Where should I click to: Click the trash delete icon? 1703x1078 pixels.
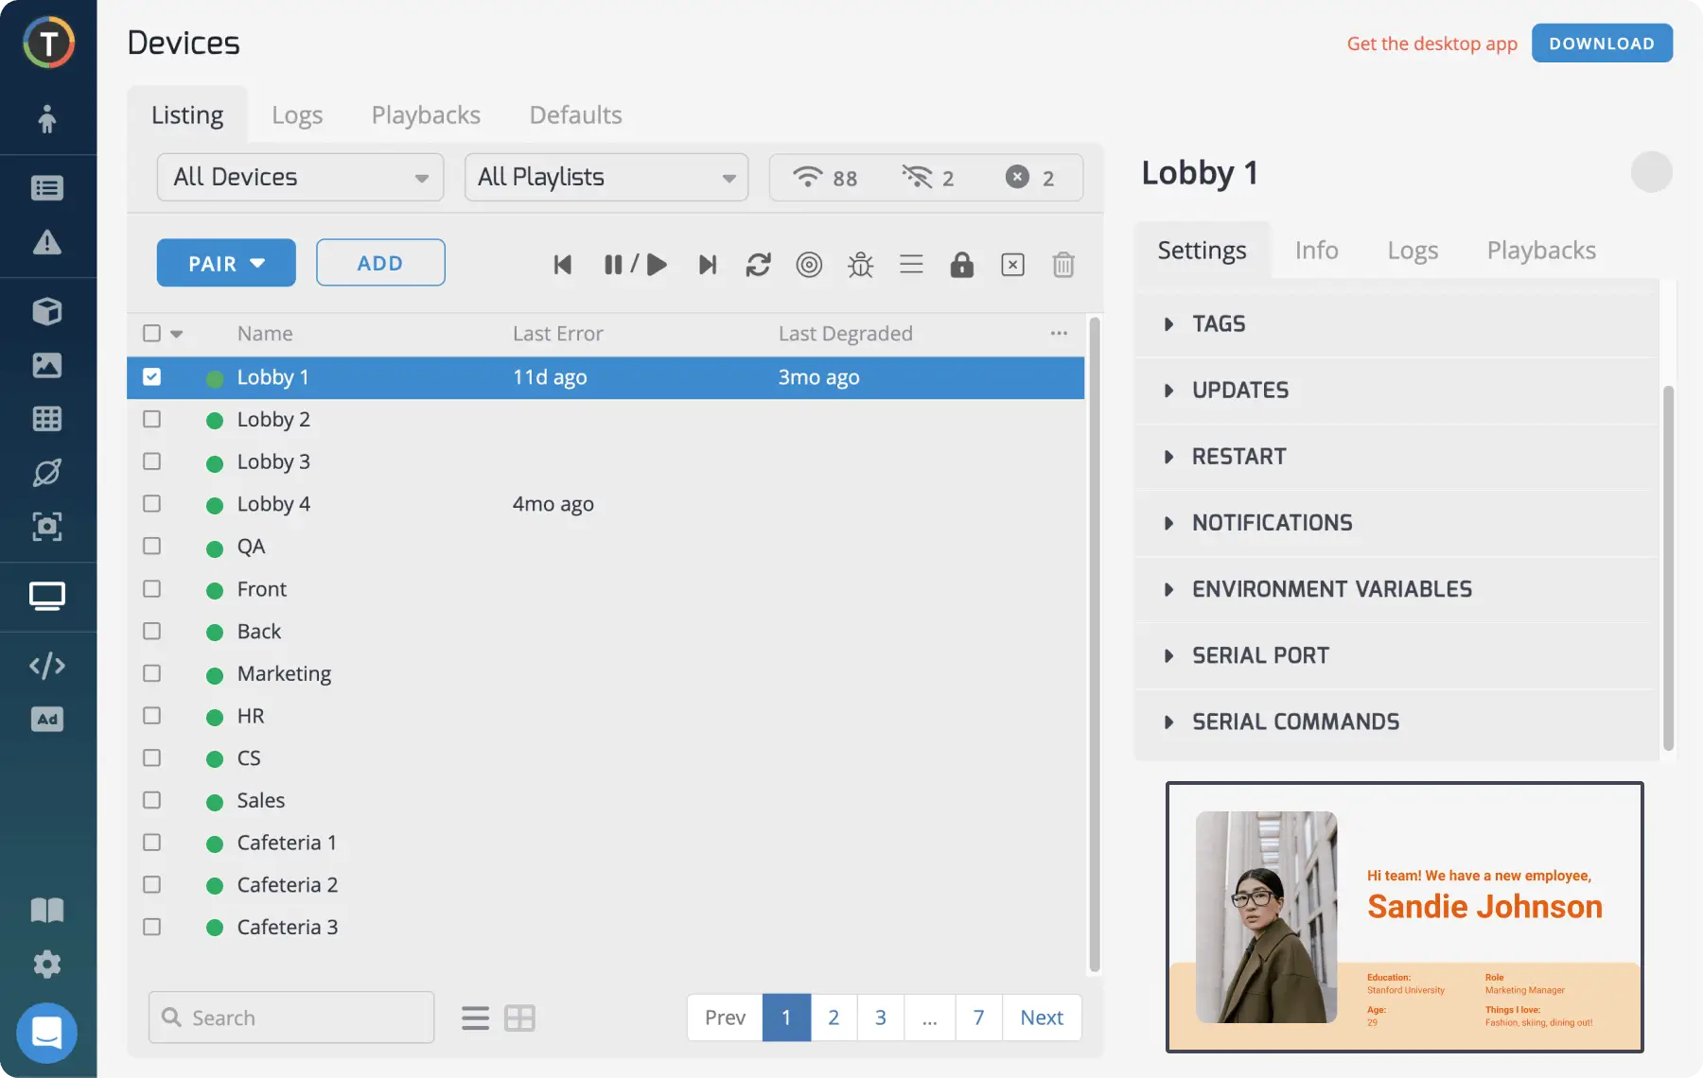(1063, 265)
